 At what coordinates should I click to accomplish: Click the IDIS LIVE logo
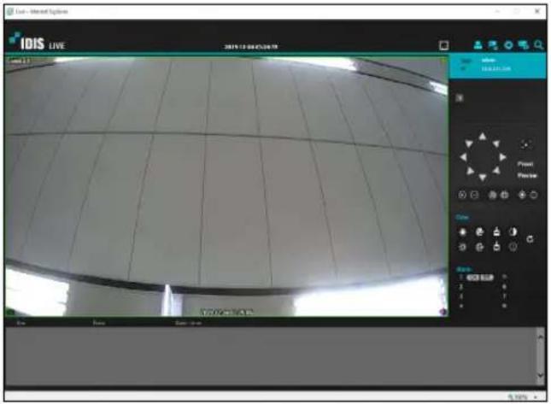pos(38,42)
